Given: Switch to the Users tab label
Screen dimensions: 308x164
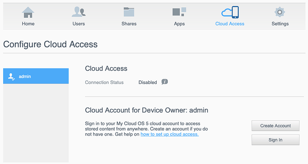Looking at the screenshot, I should tap(79, 24).
